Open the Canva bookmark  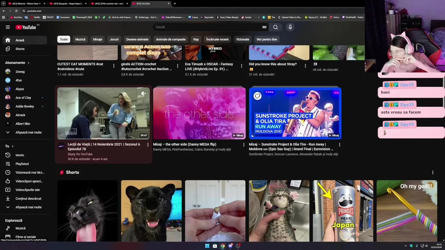point(193,17)
